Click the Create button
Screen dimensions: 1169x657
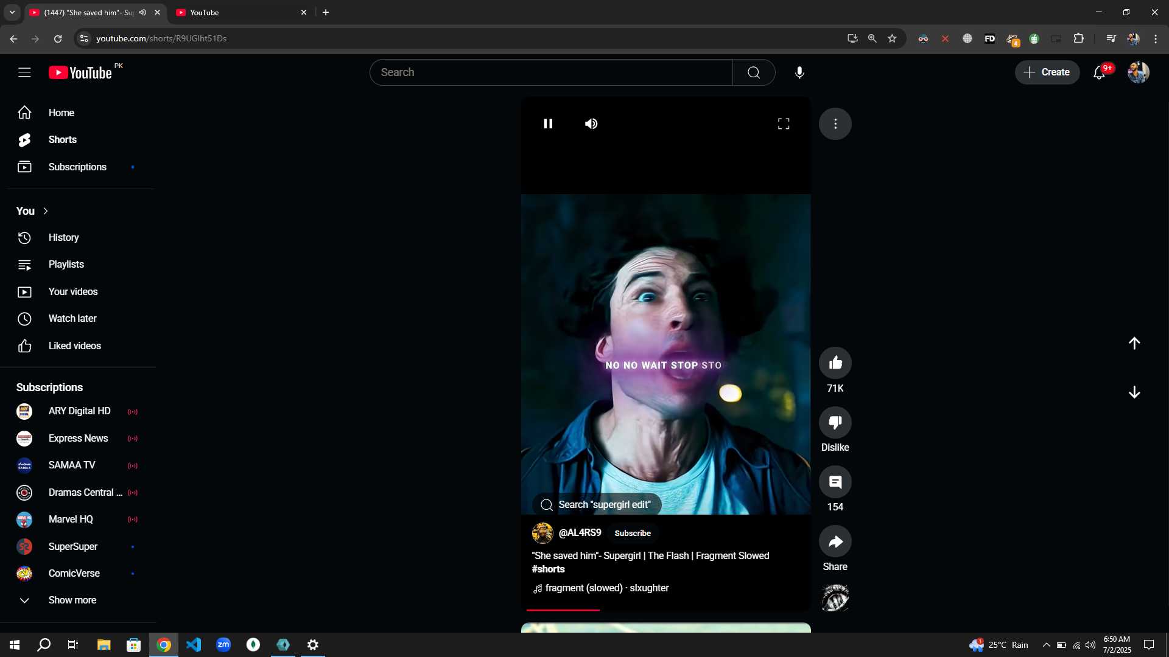[x=1047, y=72]
